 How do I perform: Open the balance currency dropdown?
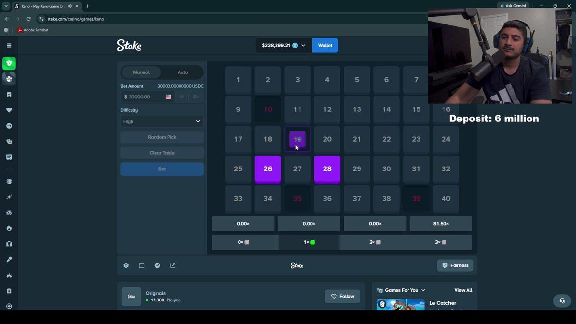[x=283, y=45]
